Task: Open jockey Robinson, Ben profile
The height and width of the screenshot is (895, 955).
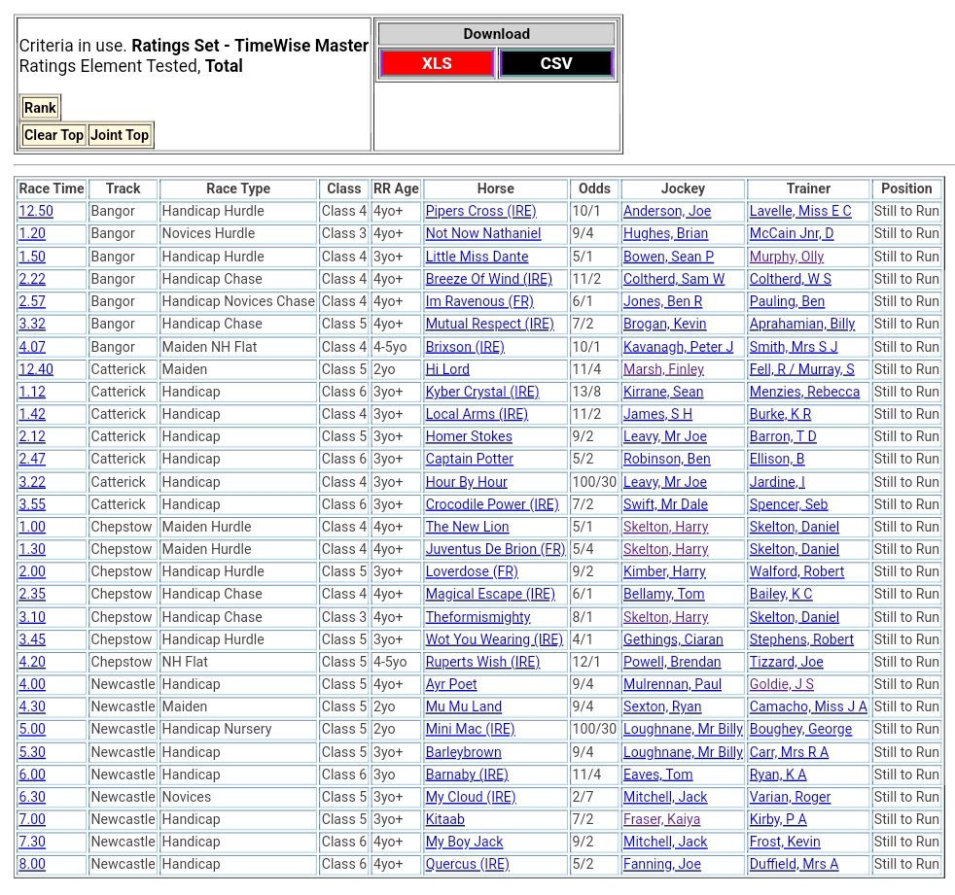Action: point(666,459)
